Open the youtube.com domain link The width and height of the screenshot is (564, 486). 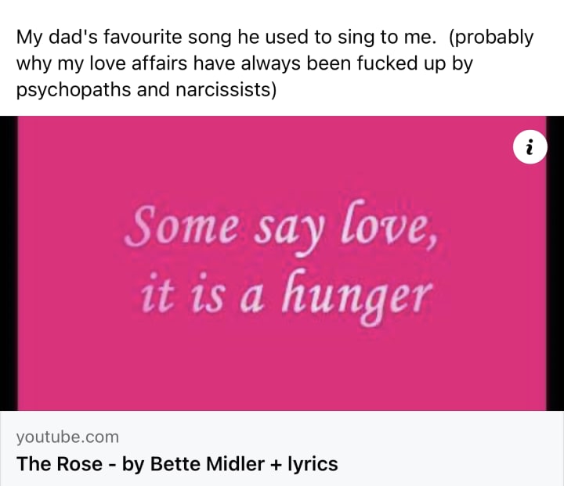[67, 437]
